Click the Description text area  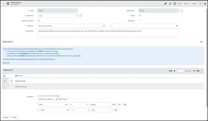[x=108, y=33]
